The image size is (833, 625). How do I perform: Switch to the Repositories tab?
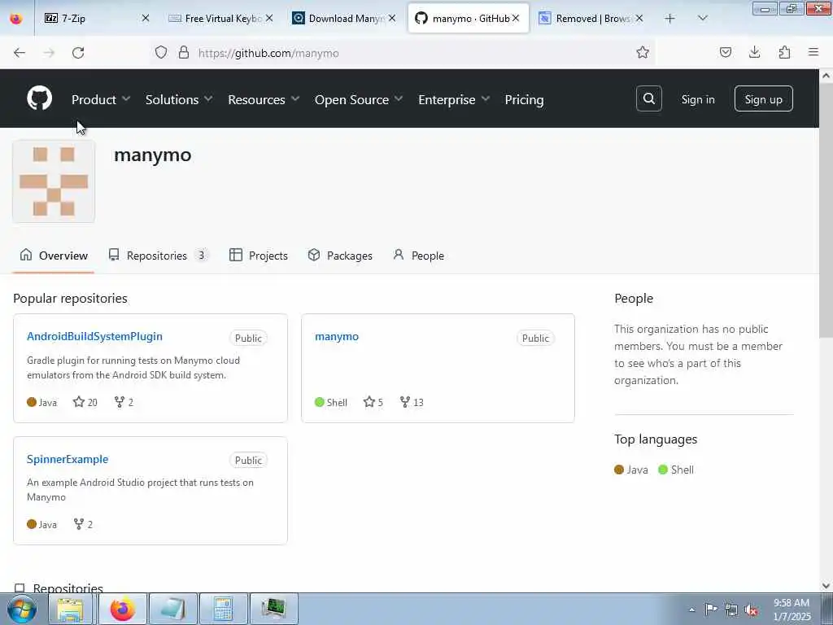tap(159, 256)
